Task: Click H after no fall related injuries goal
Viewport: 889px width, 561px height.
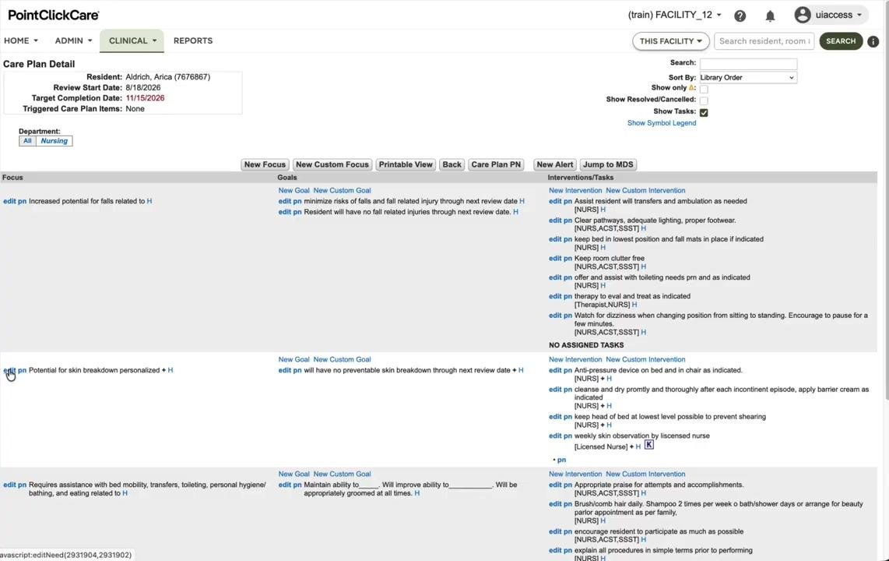Action: click(515, 212)
